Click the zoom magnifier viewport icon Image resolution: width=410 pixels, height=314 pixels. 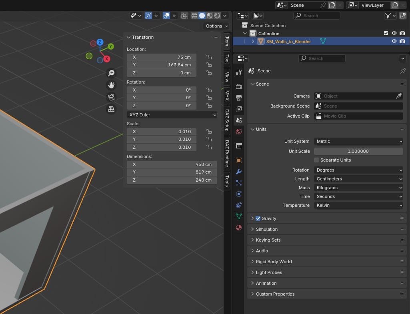(111, 73)
